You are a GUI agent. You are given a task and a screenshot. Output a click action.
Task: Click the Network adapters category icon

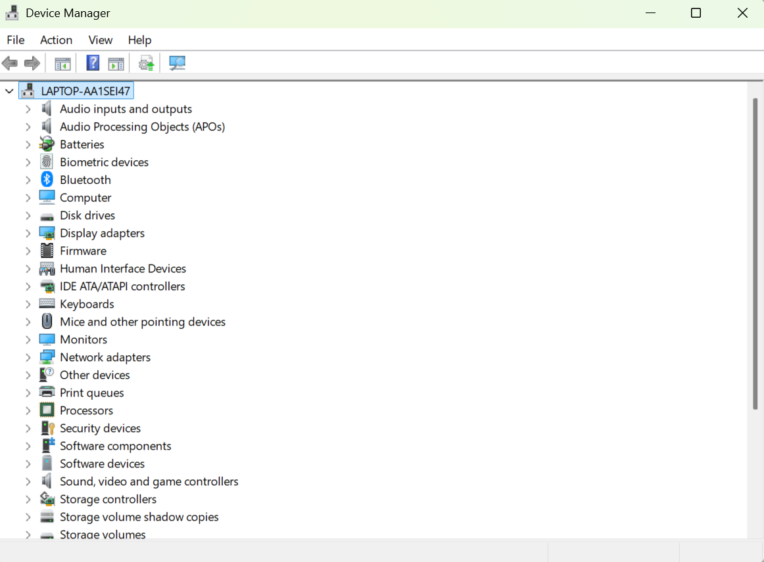pyautogui.click(x=47, y=357)
